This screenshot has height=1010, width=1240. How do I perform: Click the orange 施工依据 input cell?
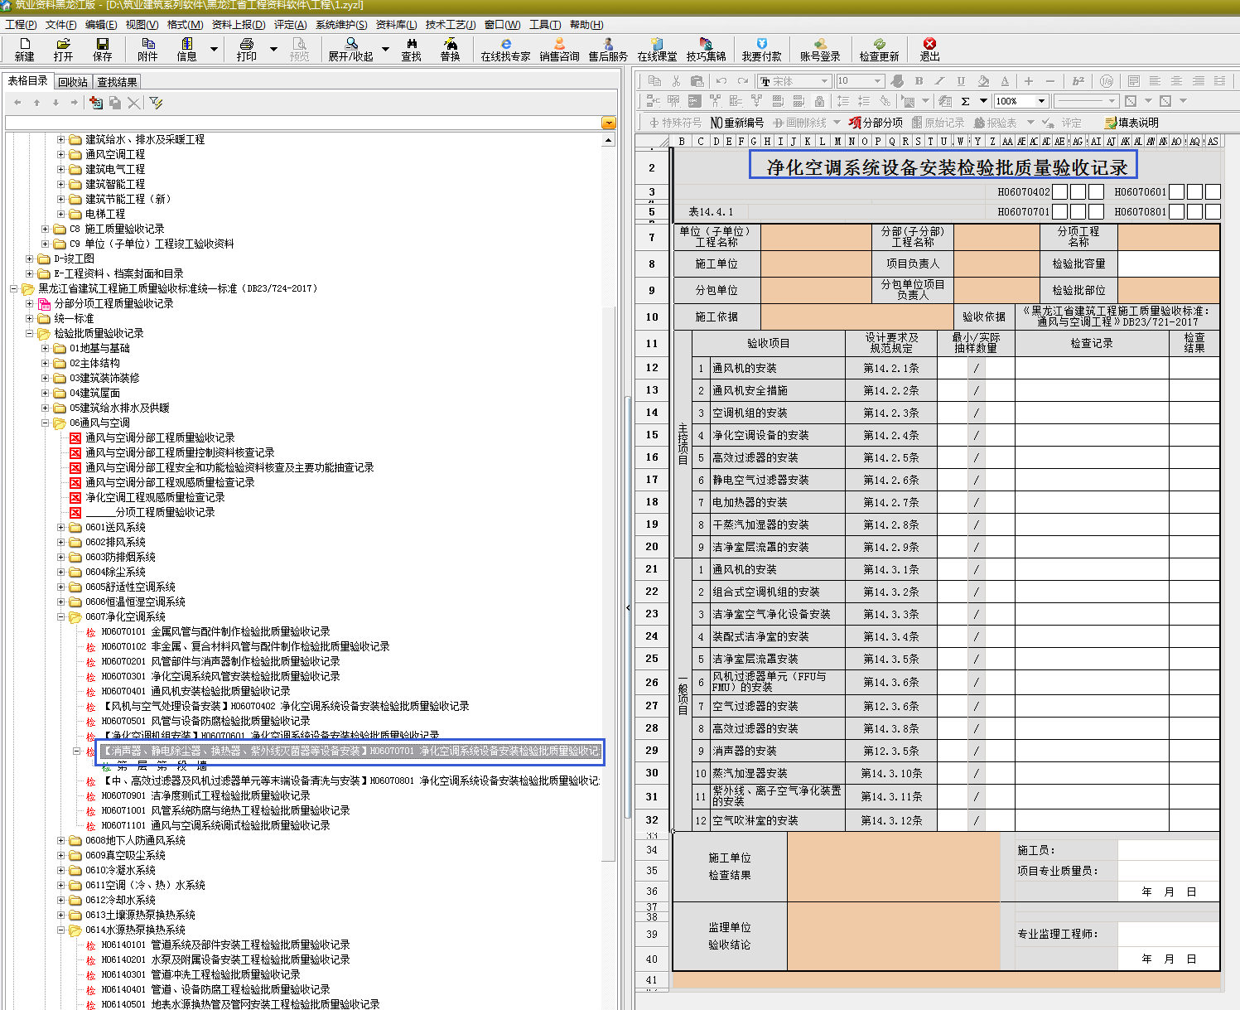pyautogui.click(x=856, y=317)
